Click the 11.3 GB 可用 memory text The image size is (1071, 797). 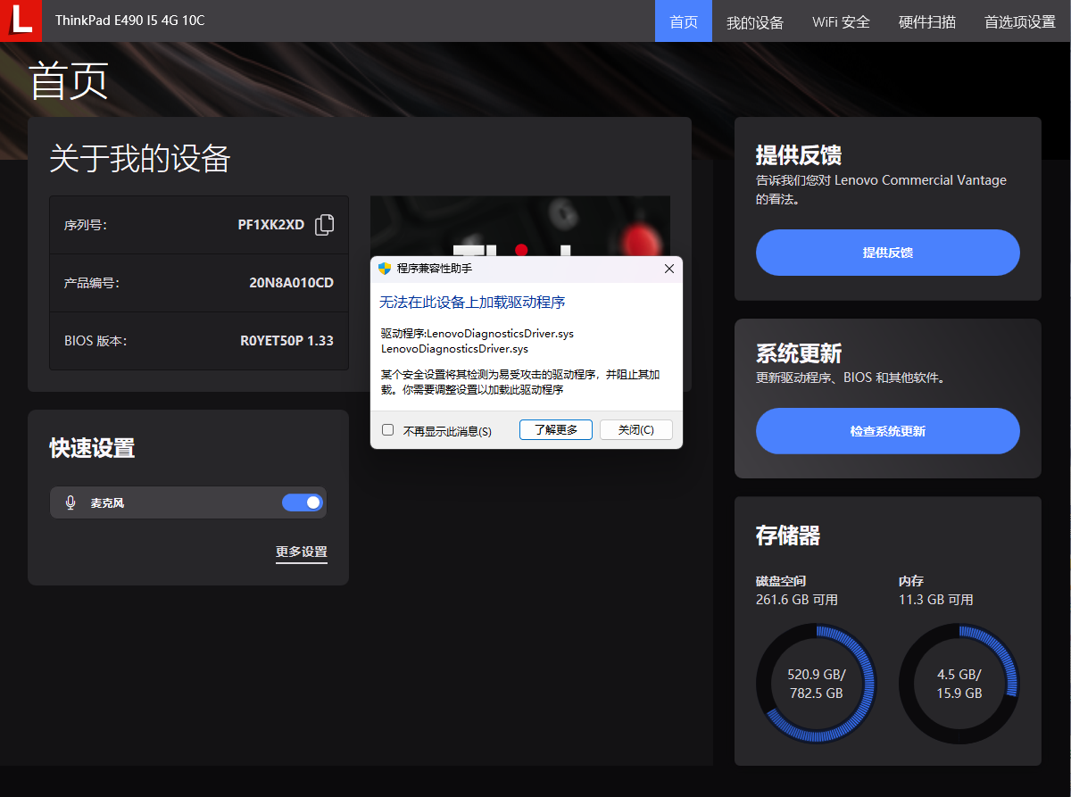point(936,600)
